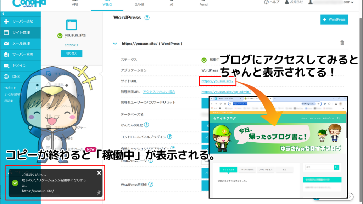Collapse the left sidebar with chevron

pos(4,14)
